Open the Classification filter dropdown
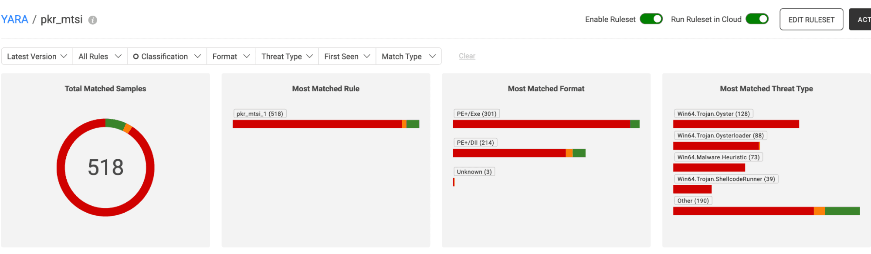 [167, 57]
